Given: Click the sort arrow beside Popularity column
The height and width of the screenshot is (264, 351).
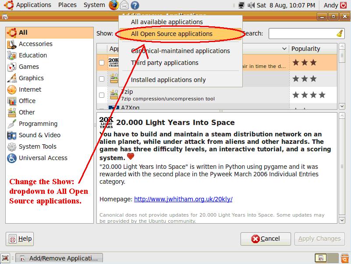Looking at the screenshot, I should click(284, 49).
